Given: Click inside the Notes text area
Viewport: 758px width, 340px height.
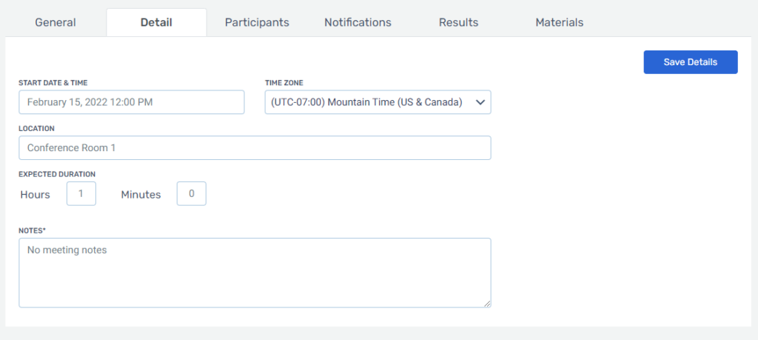Looking at the screenshot, I should (255, 273).
